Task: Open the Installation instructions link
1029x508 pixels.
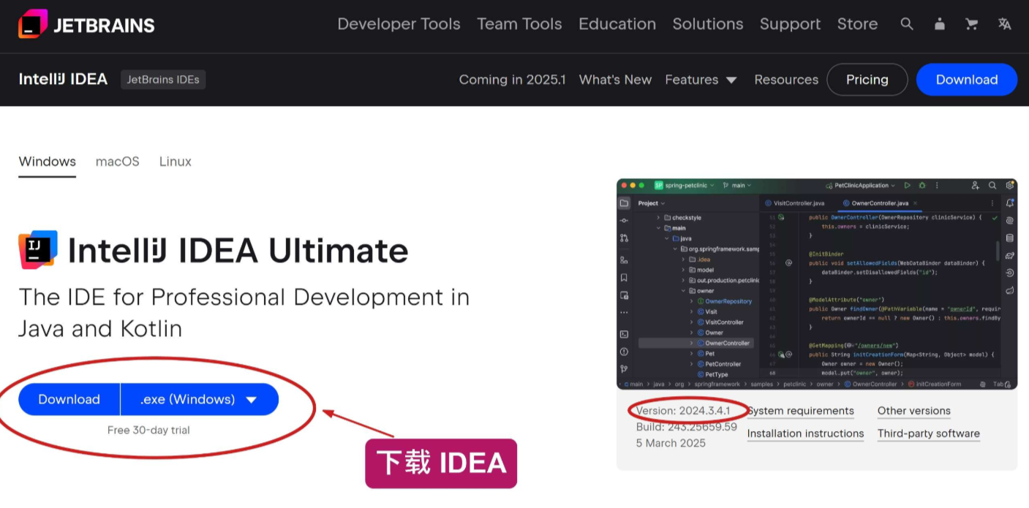Action: [805, 433]
